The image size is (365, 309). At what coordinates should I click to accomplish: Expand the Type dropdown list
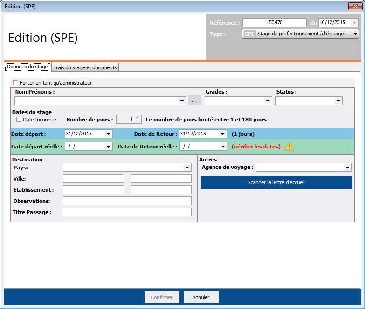point(355,34)
